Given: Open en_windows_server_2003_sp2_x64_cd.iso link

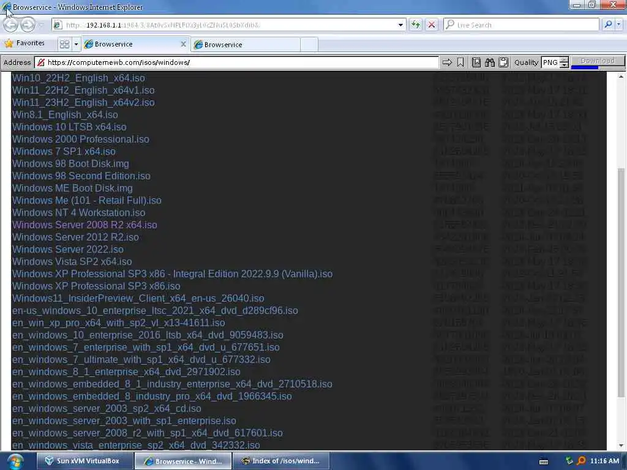Looking at the screenshot, I should click(x=107, y=408).
